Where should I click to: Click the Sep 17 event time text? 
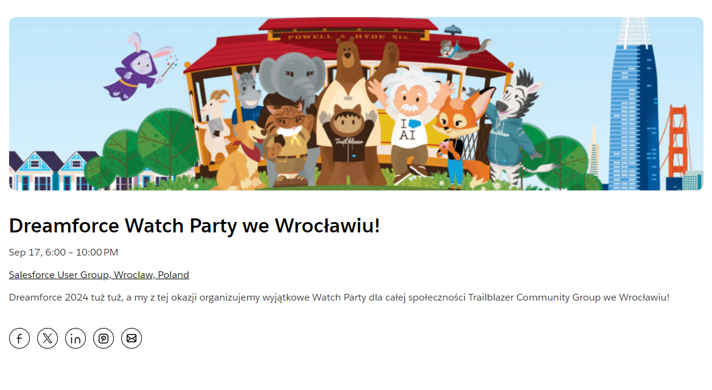pos(63,252)
